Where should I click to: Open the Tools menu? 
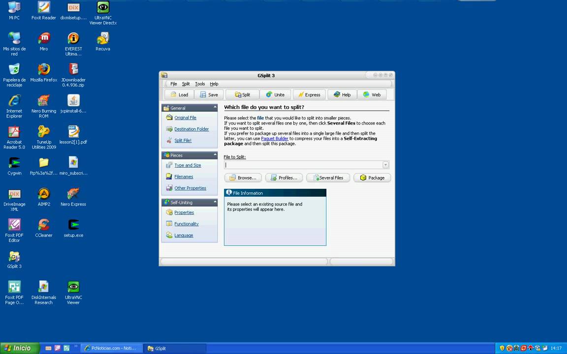tap(200, 84)
